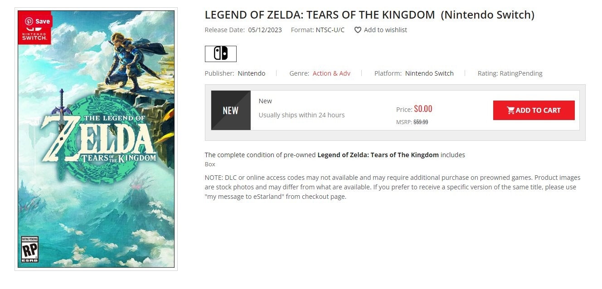Click the ESRB RP rating badge on cover
The image size is (602, 289).
click(x=30, y=249)
